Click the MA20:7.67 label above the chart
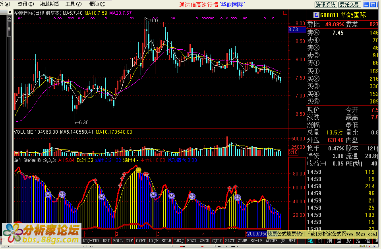Image resolution: width=381 pixels, height=249 pixels. 120,13
